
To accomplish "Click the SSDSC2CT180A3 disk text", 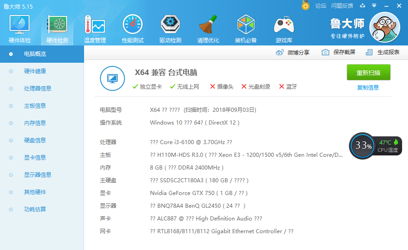I will [199, 180].
